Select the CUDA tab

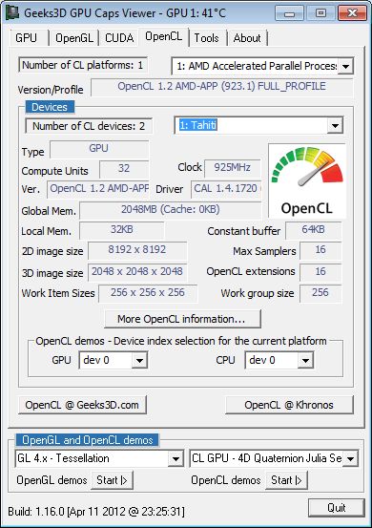(119, 38)
